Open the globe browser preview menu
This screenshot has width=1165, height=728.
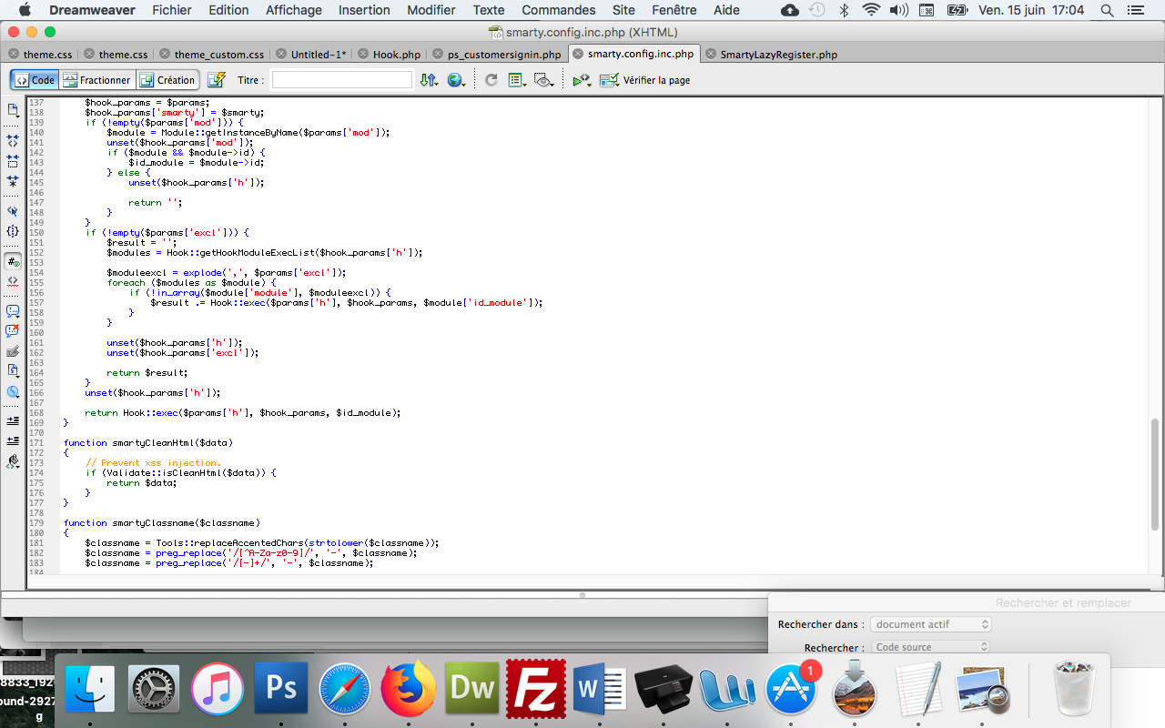tap(456, 80)
